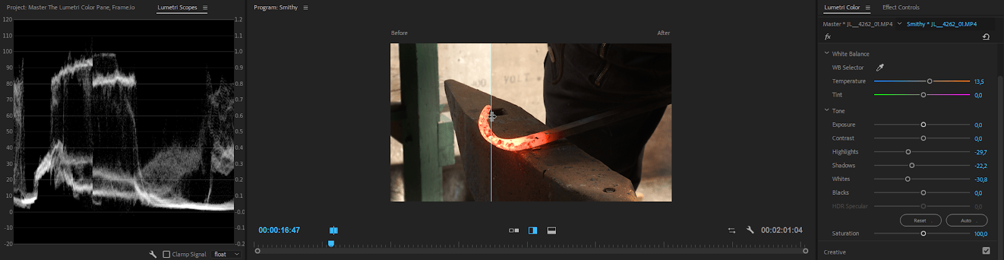Click the Blacks value 0,0
Viewport: 1004px width, 260px height.
click(978, 194)
